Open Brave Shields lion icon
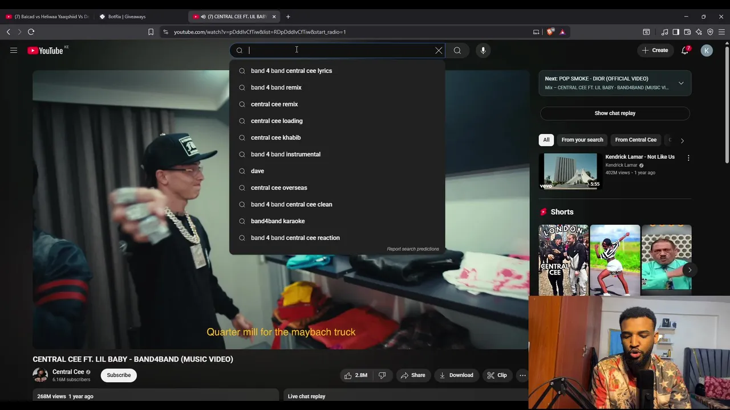Viewport: 730px width, 410px height. [550, 32]
